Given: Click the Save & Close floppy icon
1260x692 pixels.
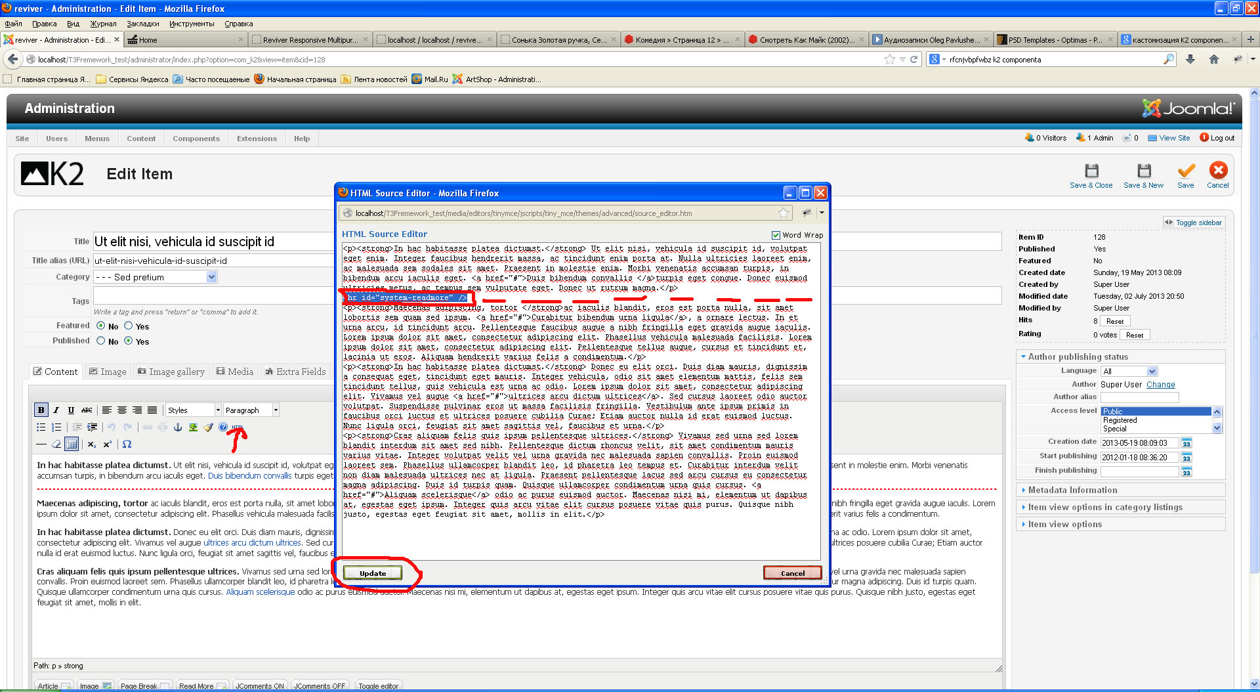Looking at the screenshot, I should (1091, 171).
